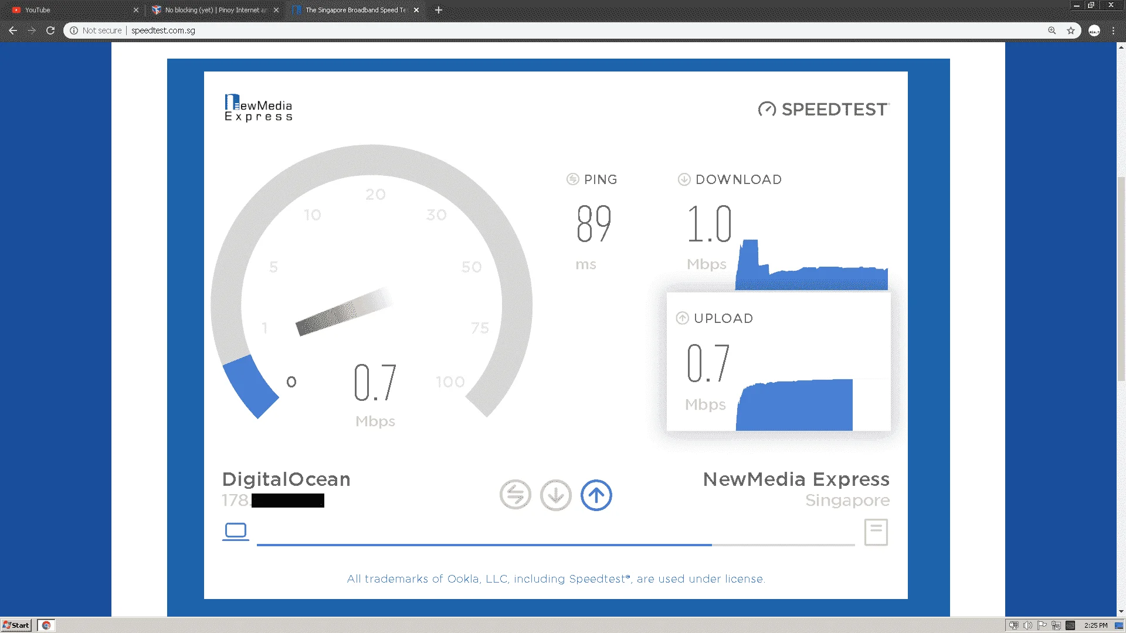Click the download speed graph
This screenshot has height=633, width=1126.
click(812, 265)
